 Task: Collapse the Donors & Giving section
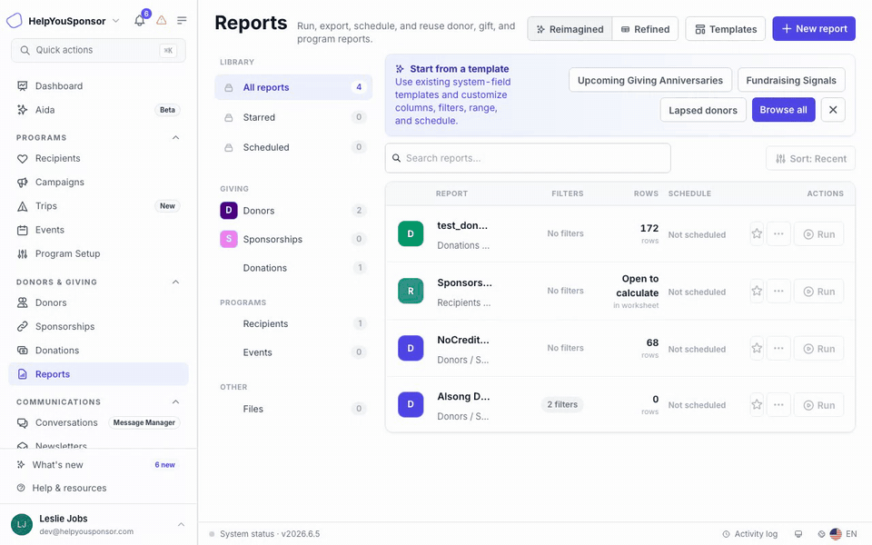click(x=175, y=282)
